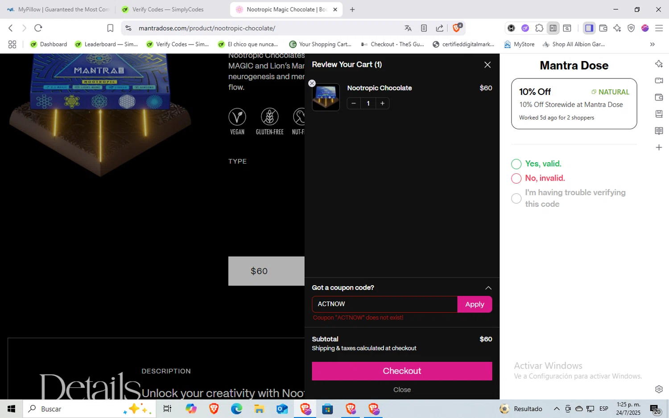Switch to Verify Codes SimplyCodes tab
Viewport: 669px width, 418px height.
tap(168, 9)
